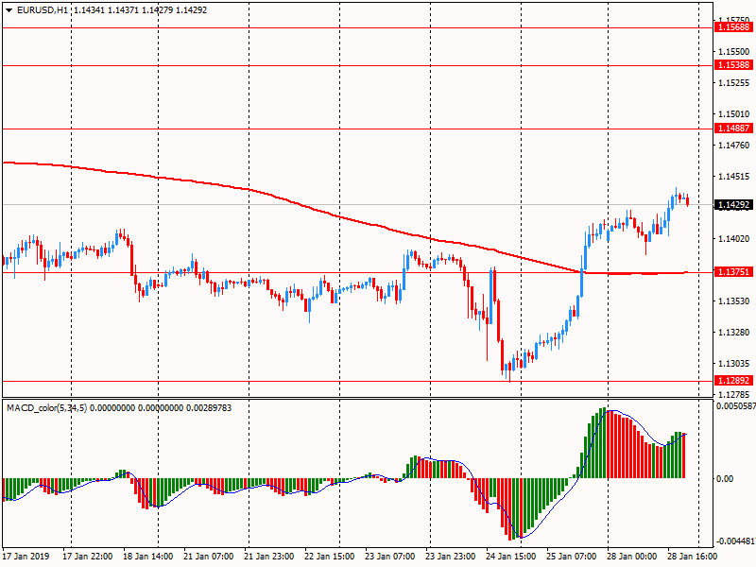The height and width of the screenshot is (567, 756).
Task: Click the 25 Jan 07:00 time label
Action: pos(572,556)
